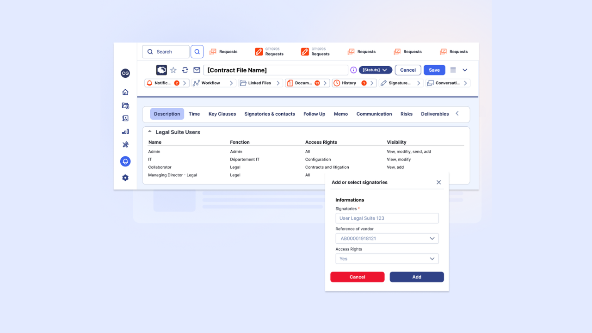Switch to the Communication tab
Viewport: 592px width, 333px height.
(374, 114)
